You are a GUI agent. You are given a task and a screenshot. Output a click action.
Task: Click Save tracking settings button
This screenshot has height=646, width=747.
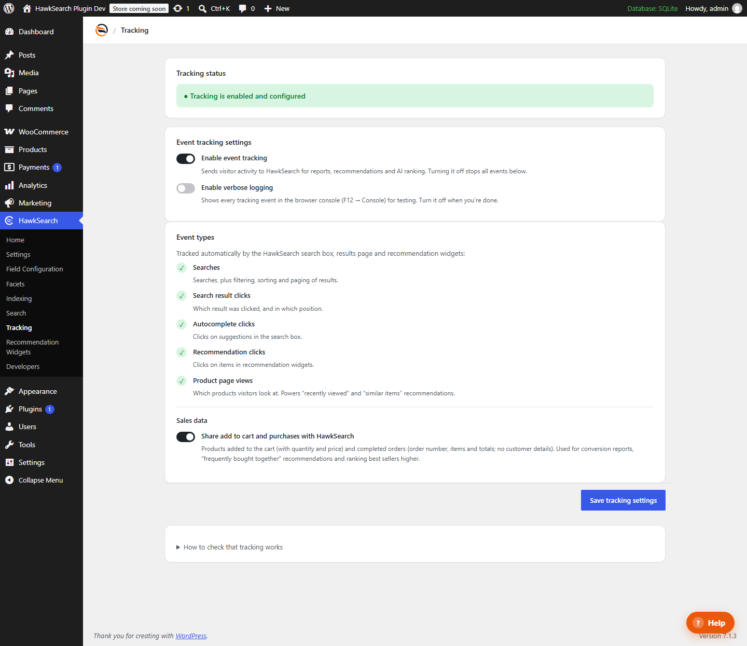coord(623,500)
